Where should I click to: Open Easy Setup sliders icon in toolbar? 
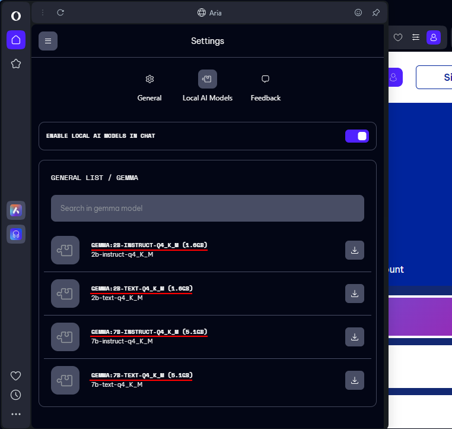[416, 37]
